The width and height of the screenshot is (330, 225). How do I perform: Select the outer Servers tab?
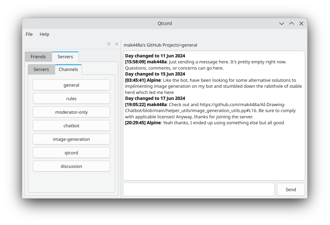[65, 57]
